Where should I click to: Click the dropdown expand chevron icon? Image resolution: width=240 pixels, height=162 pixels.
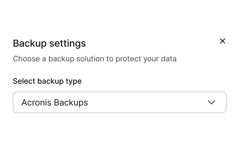tap(211, 102)
